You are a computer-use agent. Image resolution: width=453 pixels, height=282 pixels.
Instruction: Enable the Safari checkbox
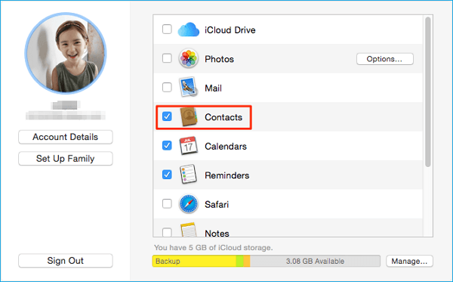point(167,203)
